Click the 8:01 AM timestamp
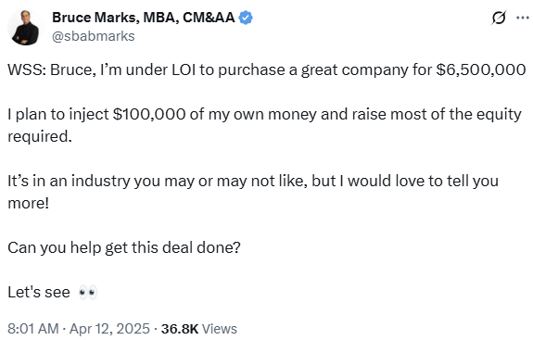 coord(33,329)
